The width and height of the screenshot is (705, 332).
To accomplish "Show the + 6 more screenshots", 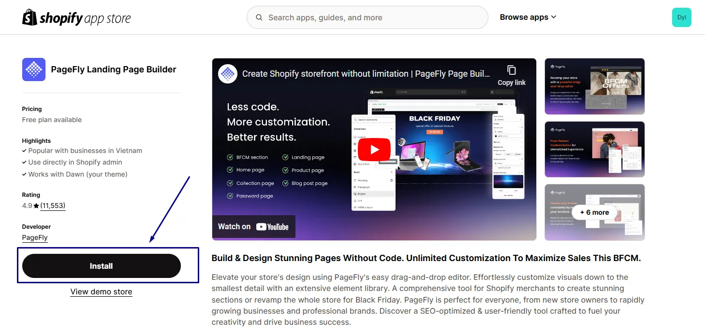I will (595, 212).
